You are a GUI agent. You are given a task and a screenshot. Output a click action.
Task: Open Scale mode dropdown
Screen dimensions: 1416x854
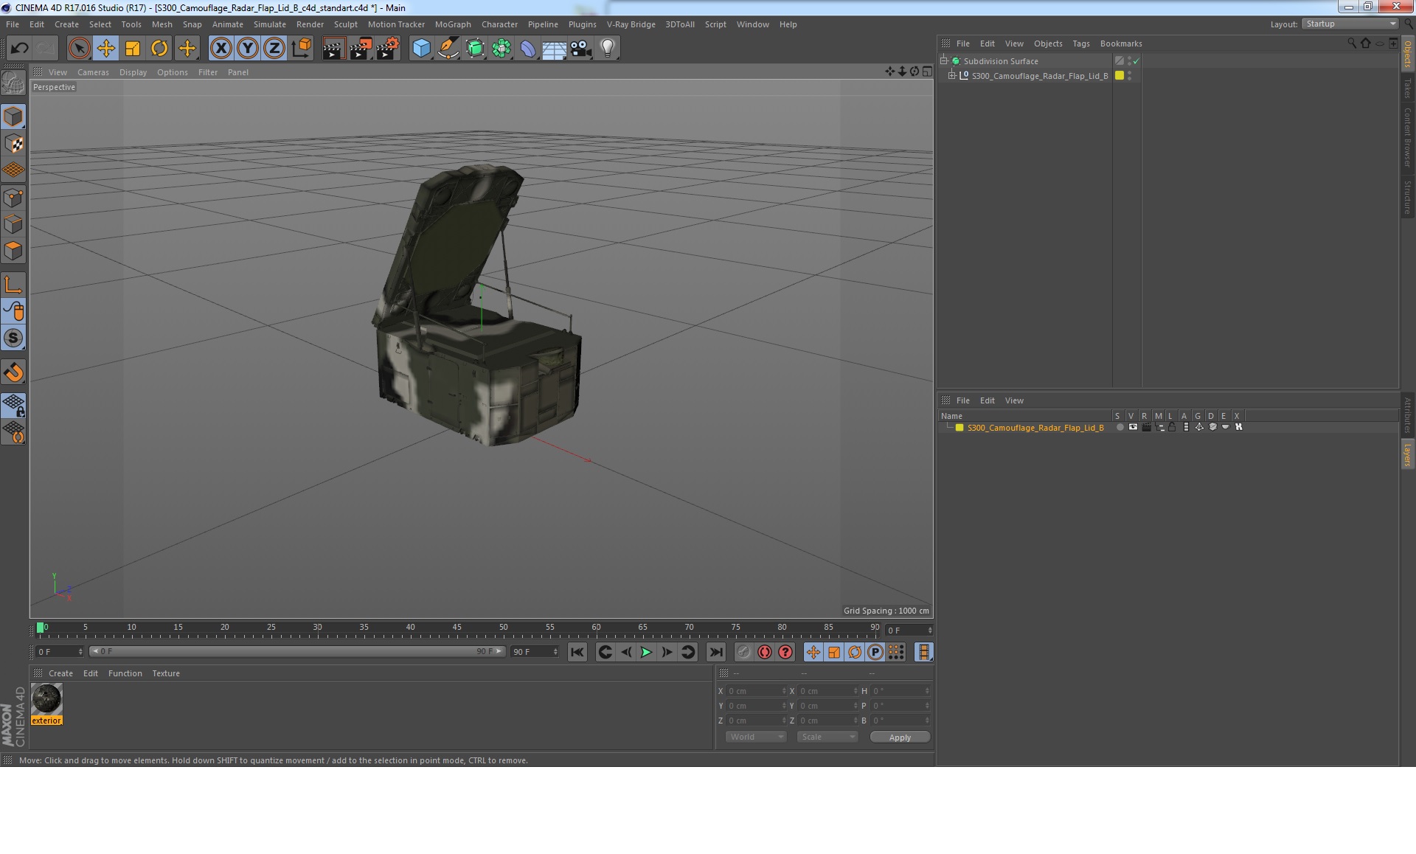(827, 737)
